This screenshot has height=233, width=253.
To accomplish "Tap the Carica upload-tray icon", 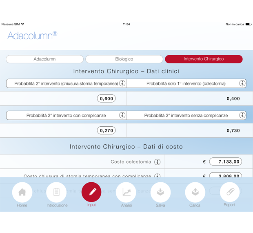I will pos(195,192).
